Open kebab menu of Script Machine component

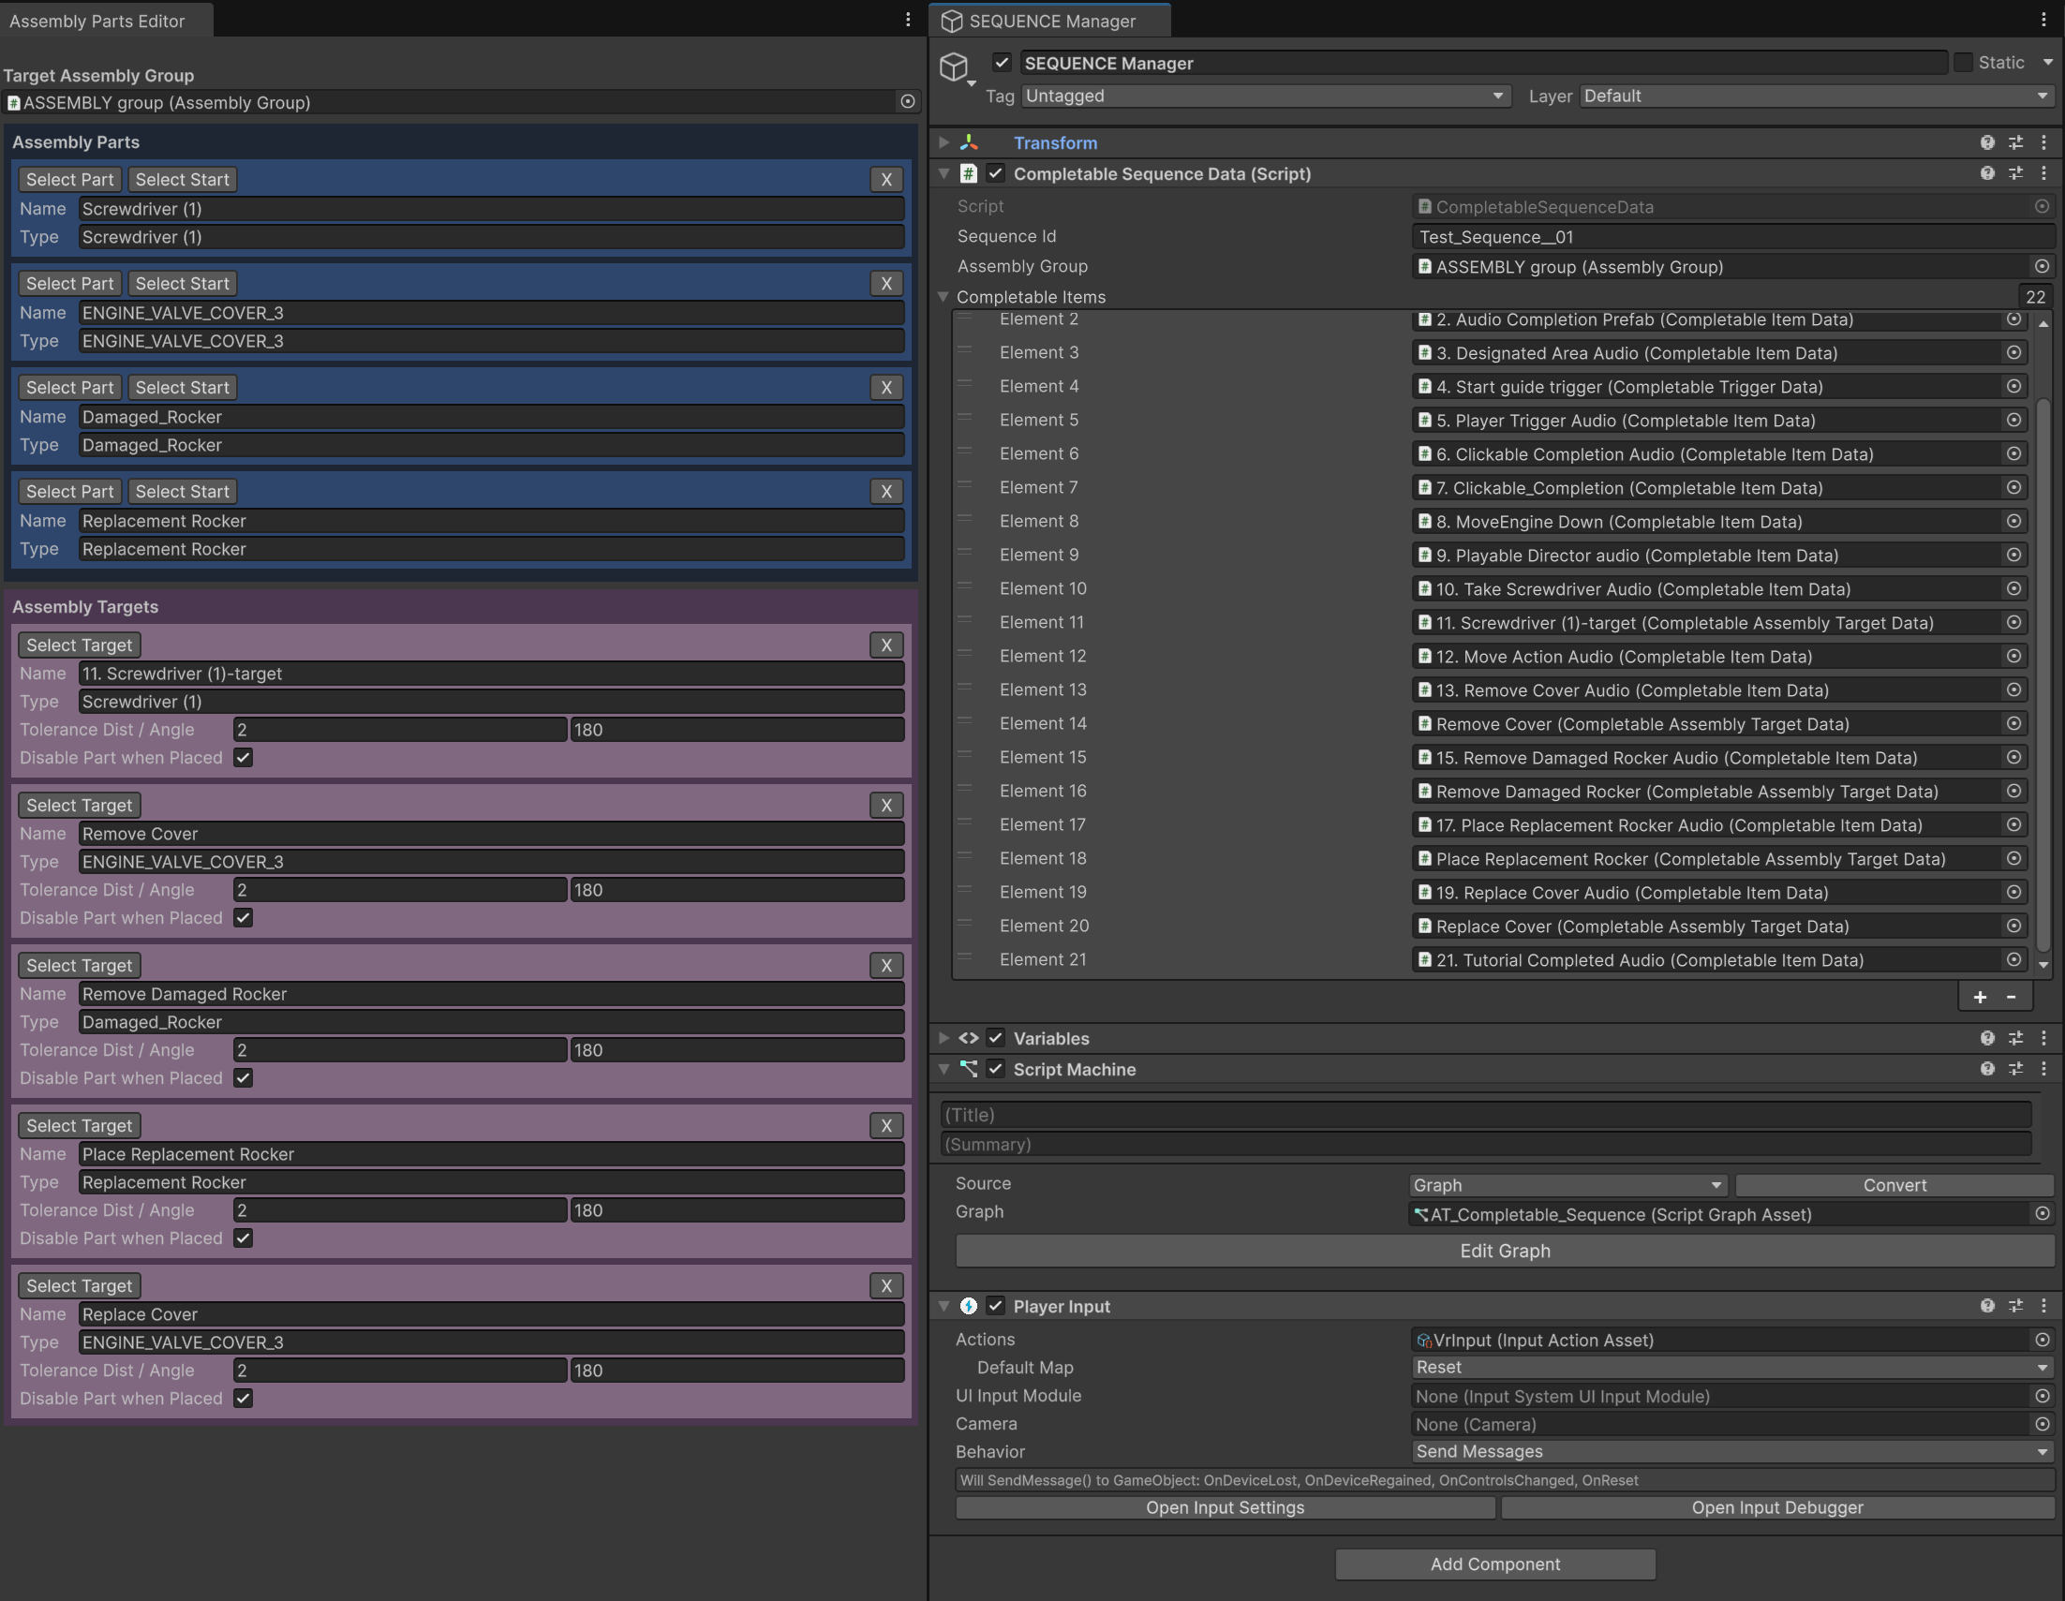coord(2043,1069)
